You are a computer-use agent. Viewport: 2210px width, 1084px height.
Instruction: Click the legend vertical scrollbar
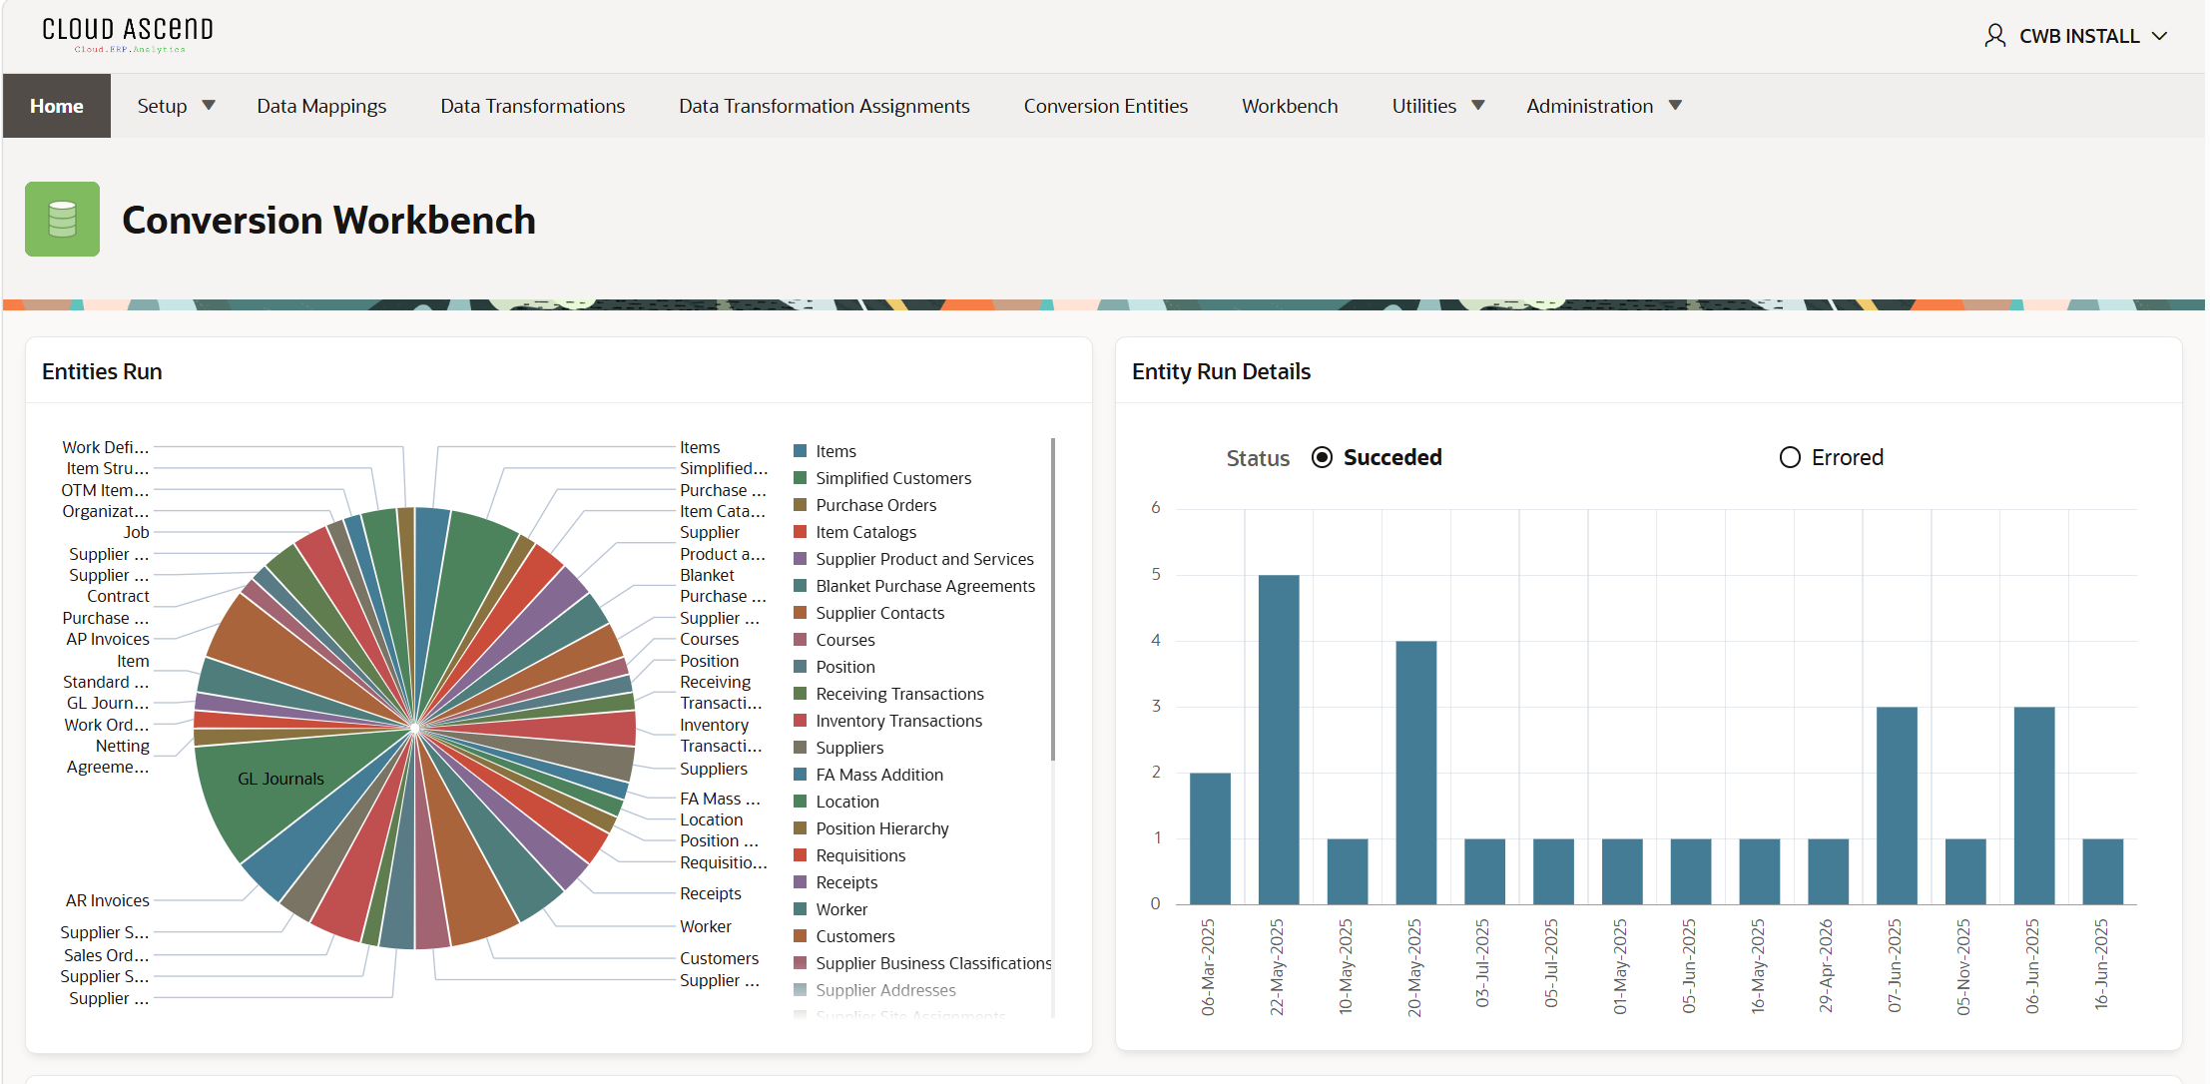(1053, 599)
